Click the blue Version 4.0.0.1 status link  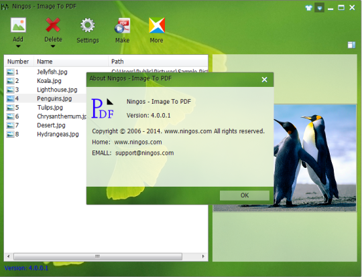tap(26, 268)
